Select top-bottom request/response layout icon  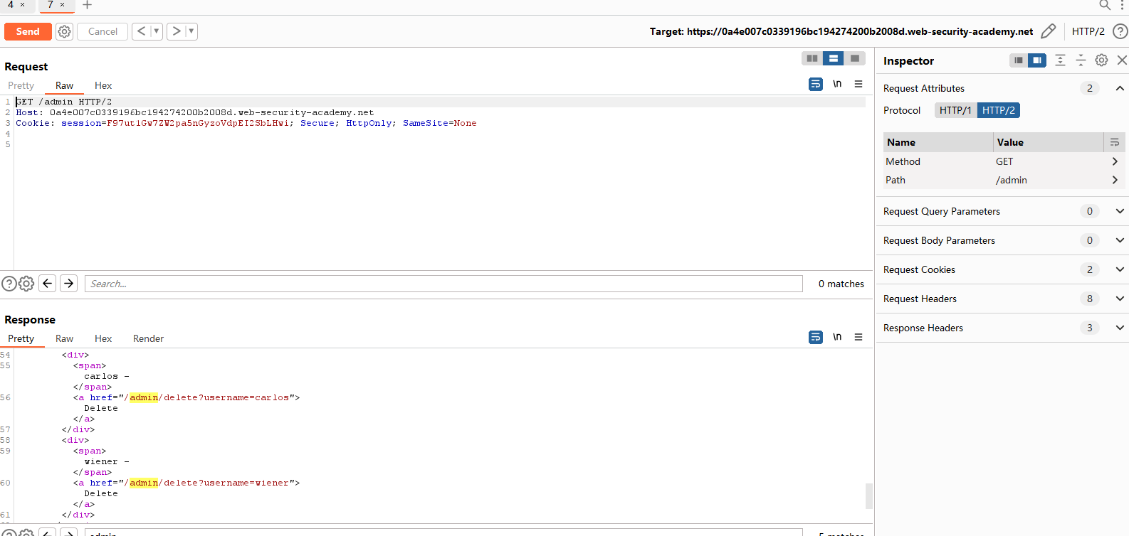[833, 58]
